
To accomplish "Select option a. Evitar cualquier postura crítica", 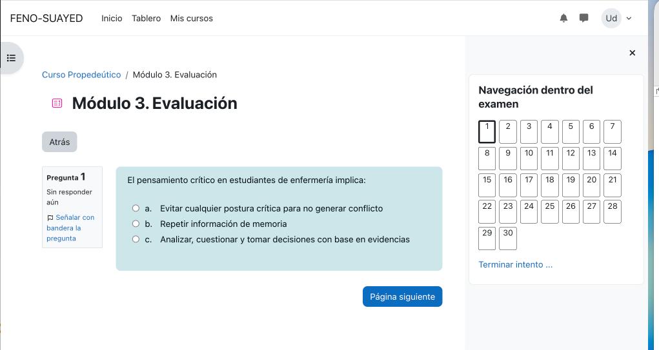I will 136,208.
